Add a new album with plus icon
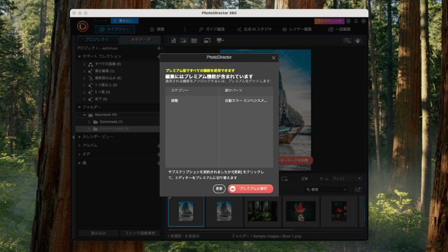448x252 pixels. click(x=158, y=146)
